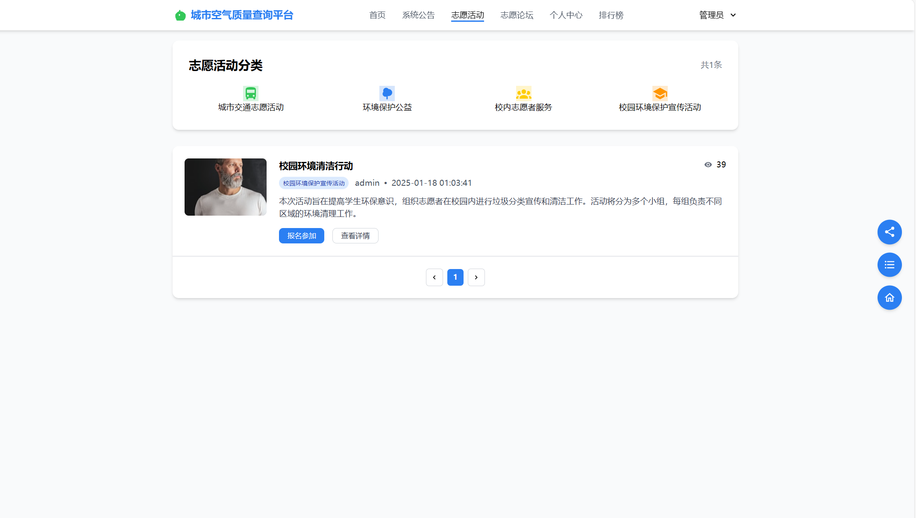Click the green platform logo icon

click(x=180, y=15)
